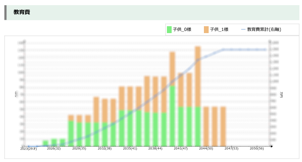The image size is (302, 162).
Task: Click the cumulative line point above 2047(53)
Action: tap(231, 50)
